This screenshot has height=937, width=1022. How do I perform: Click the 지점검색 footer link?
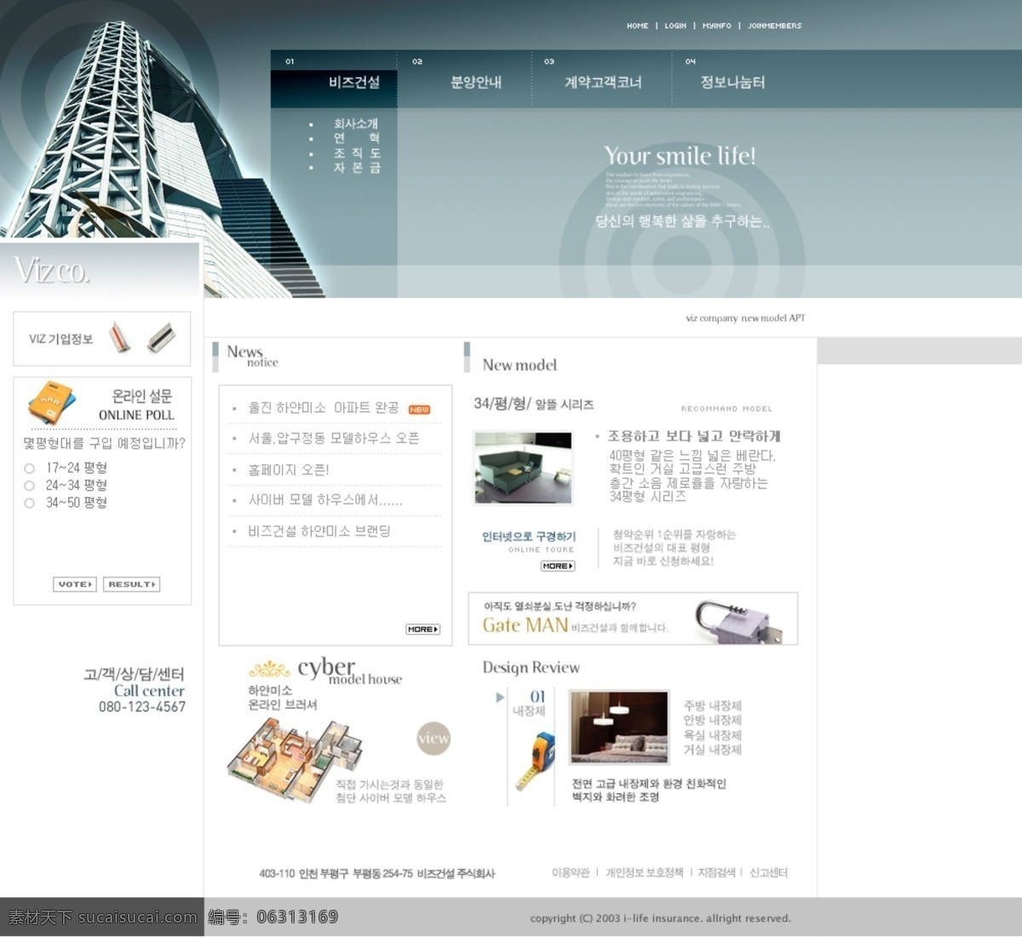(x=716, y=873)
